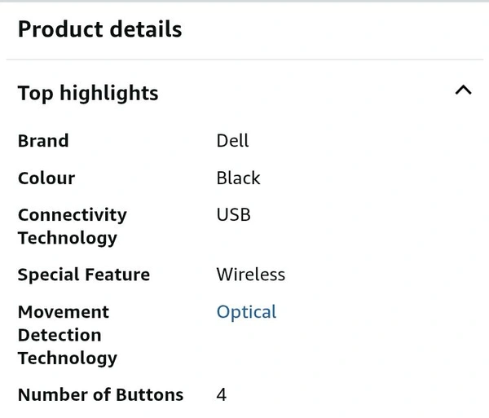Click the Special Feature label
This screenshot has width=489, height=418.
84,275
